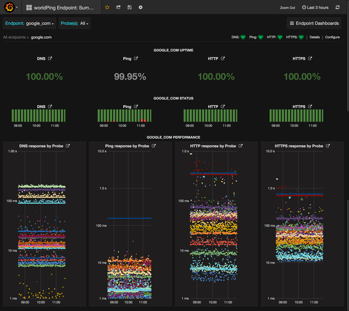The image size is (349, 311).
Task: Open worldPing Endpoint Summary dashboard title
Action: pos(64,8)
